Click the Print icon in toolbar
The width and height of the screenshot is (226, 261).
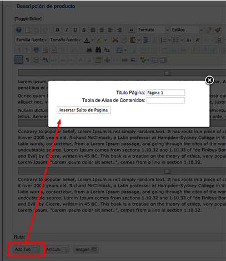point(89,50)
